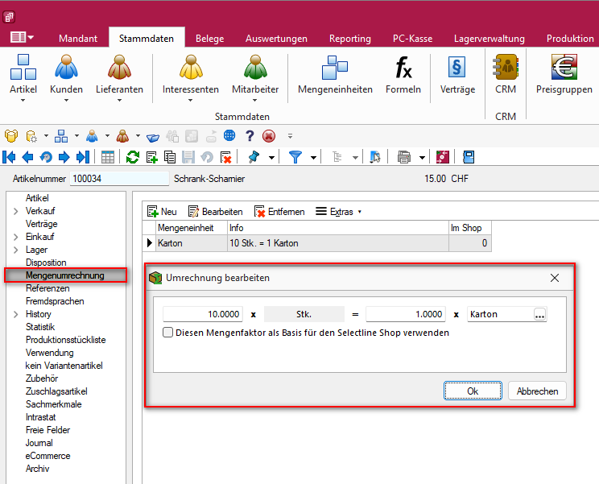This screenshot has width=599, height=484.
Task: Open the Kunden dropdown arrow in ribbon
Action: [66, 101]
